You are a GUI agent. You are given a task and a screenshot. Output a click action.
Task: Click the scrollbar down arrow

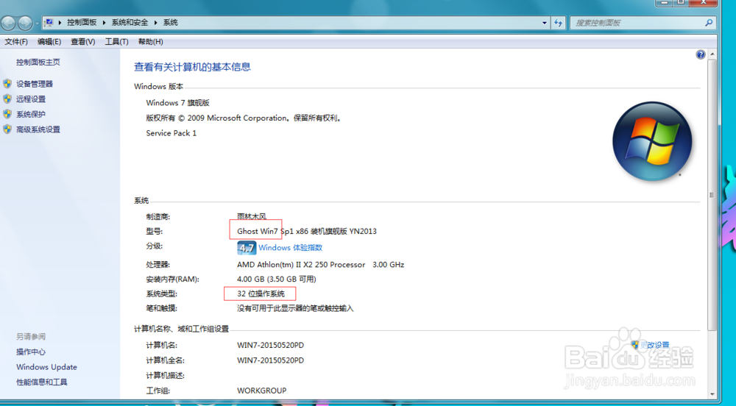click(712, 394)
